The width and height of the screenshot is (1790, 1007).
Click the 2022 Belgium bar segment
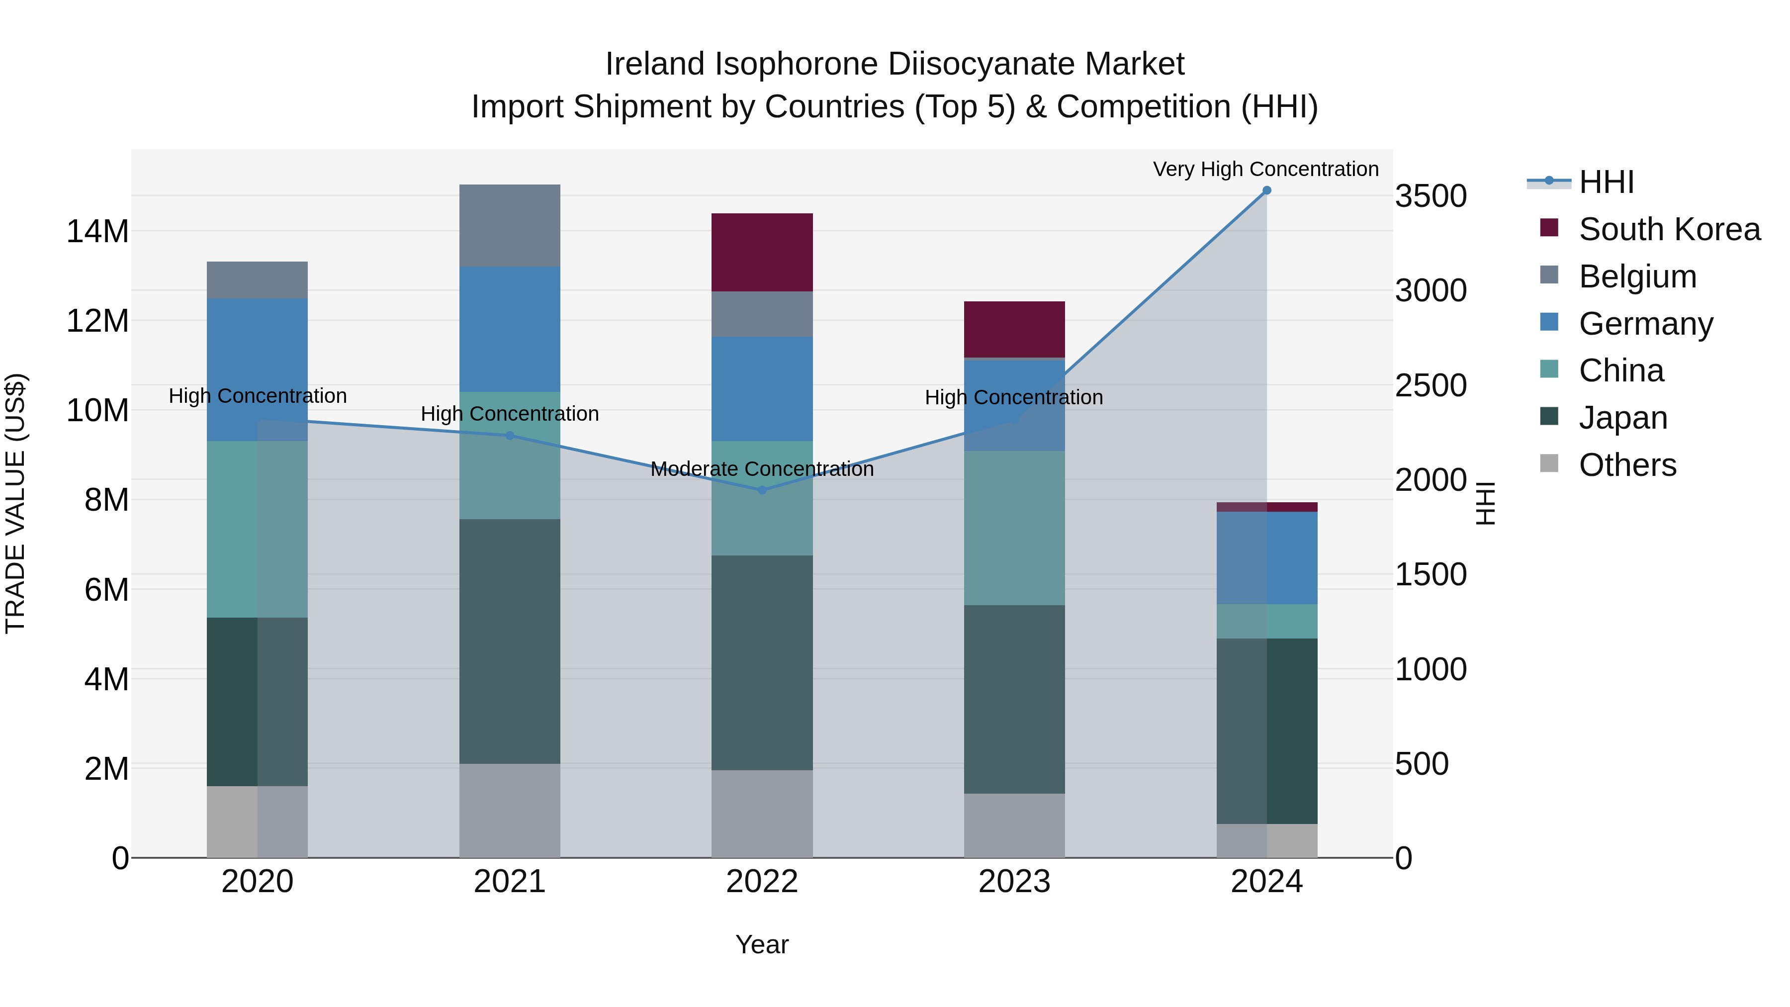coord(762,314)
